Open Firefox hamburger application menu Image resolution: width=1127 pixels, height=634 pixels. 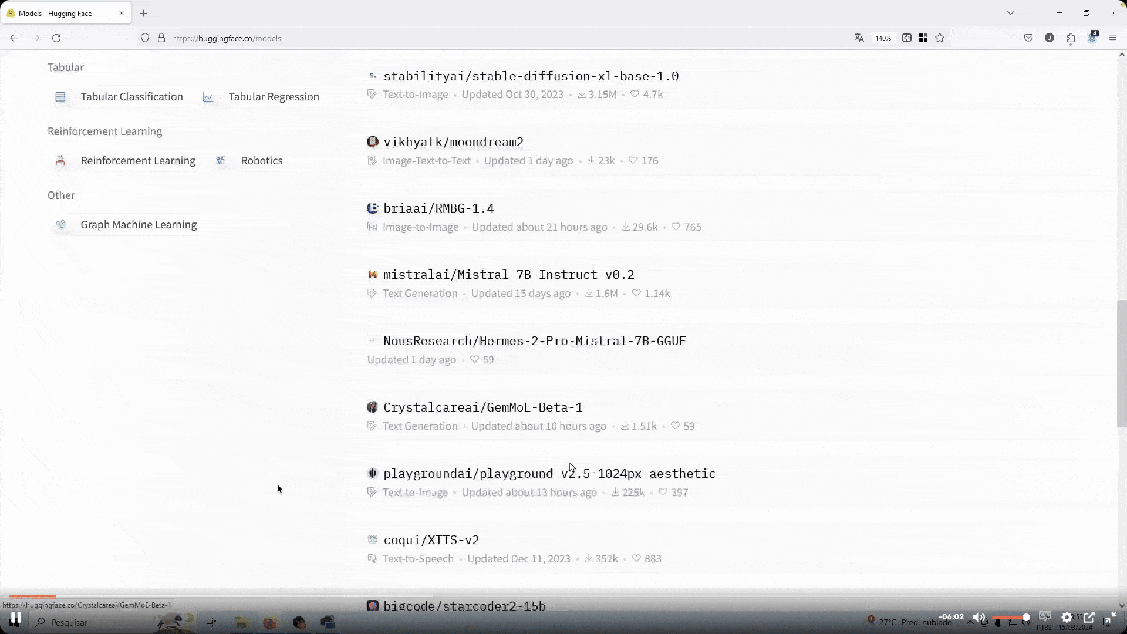point(1112,38)
